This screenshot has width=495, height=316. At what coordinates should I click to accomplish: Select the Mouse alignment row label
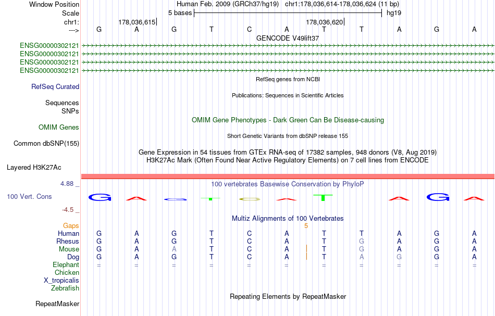69,249
